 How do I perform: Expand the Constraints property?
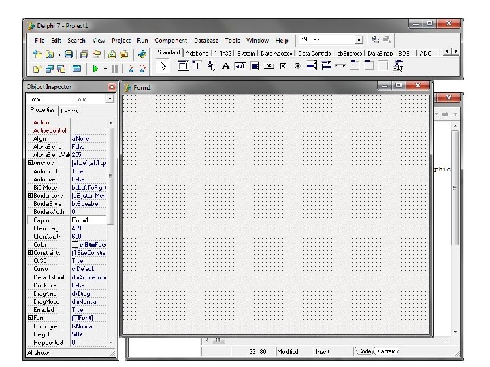click(31, 252)
